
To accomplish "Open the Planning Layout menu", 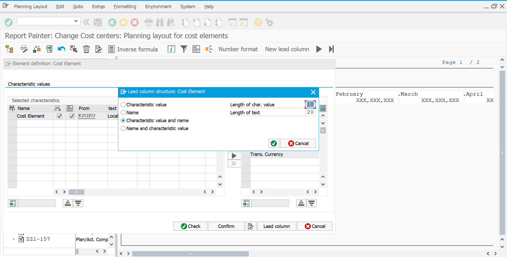I will coord(30,6).
